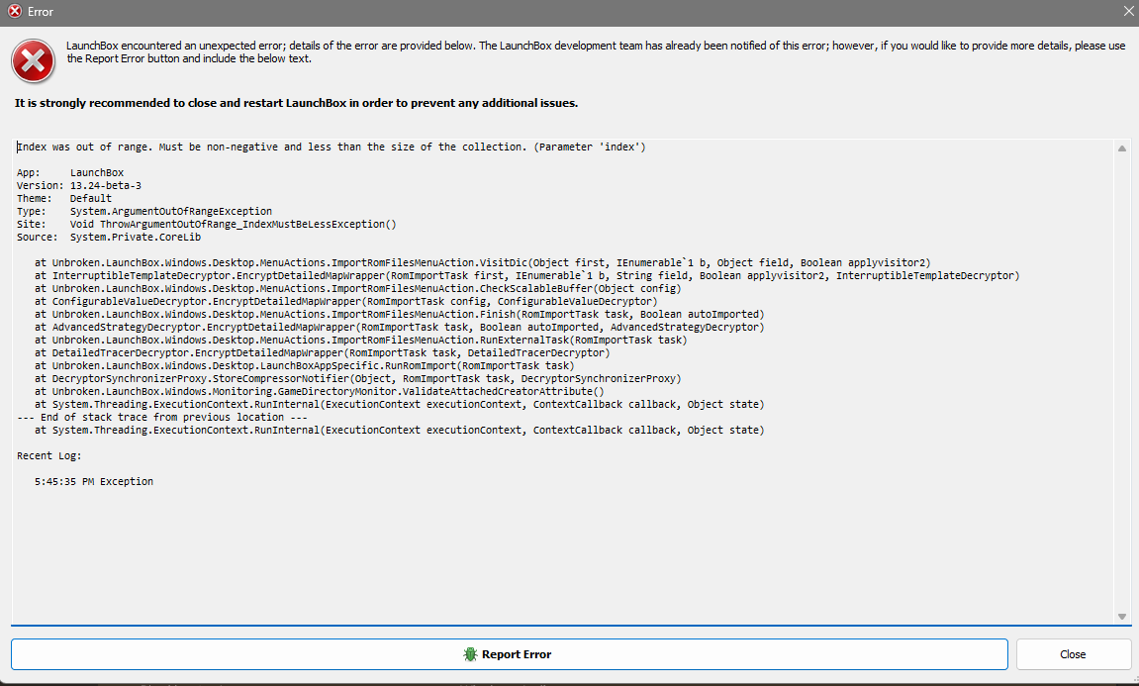Click the green bug icon on Report Error

[470, 654]
